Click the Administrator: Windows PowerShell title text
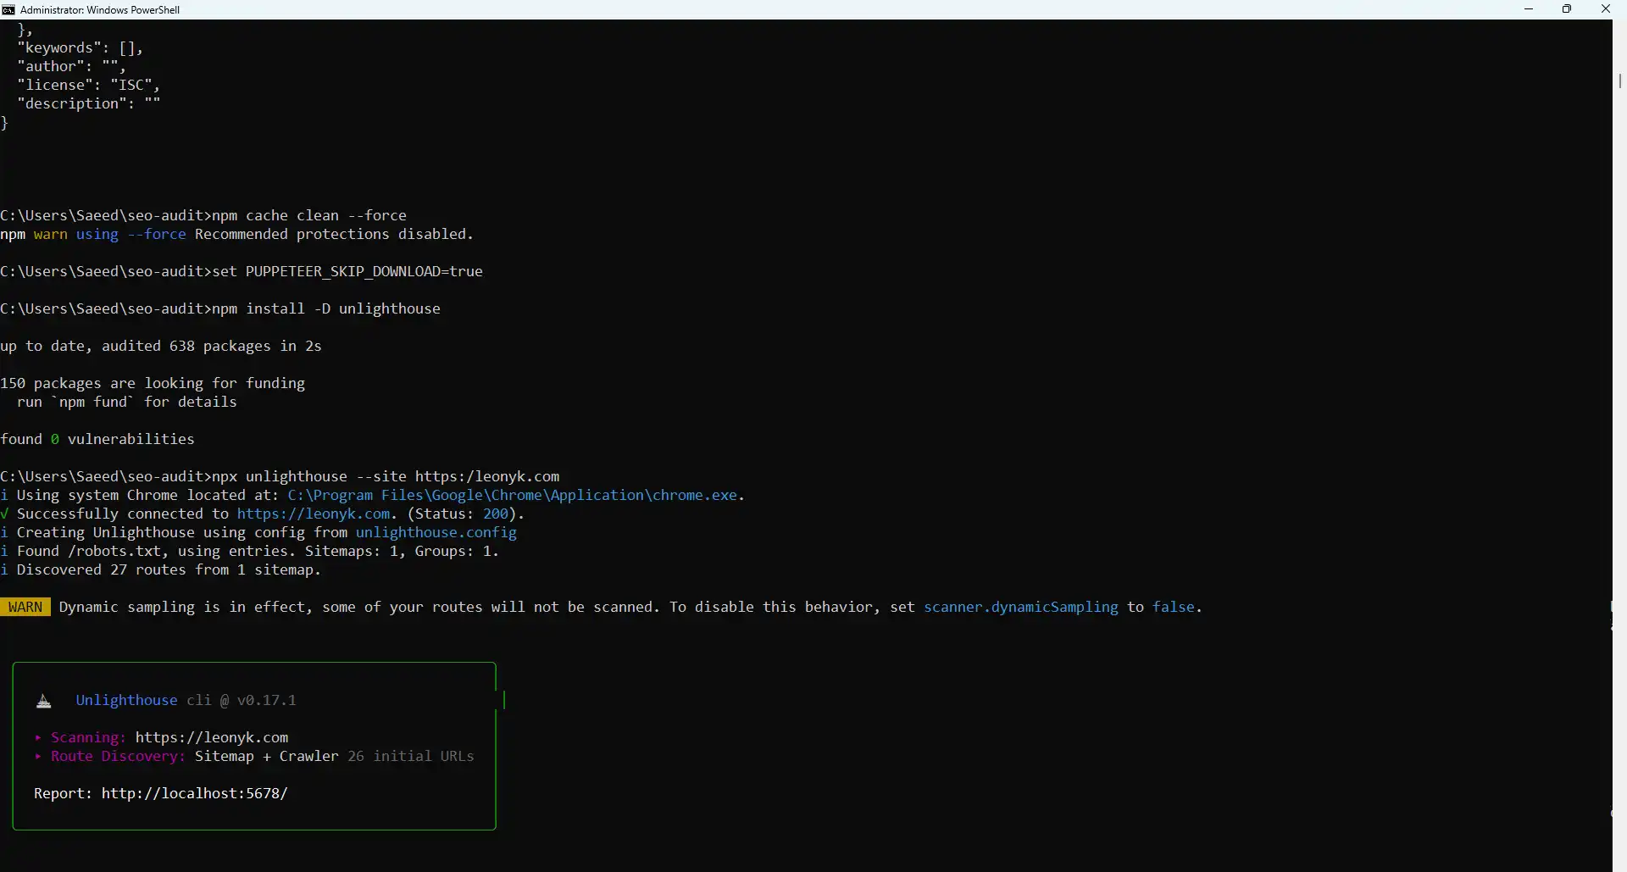Screen dimensions: 1627x872 click(x=100, y=9)
